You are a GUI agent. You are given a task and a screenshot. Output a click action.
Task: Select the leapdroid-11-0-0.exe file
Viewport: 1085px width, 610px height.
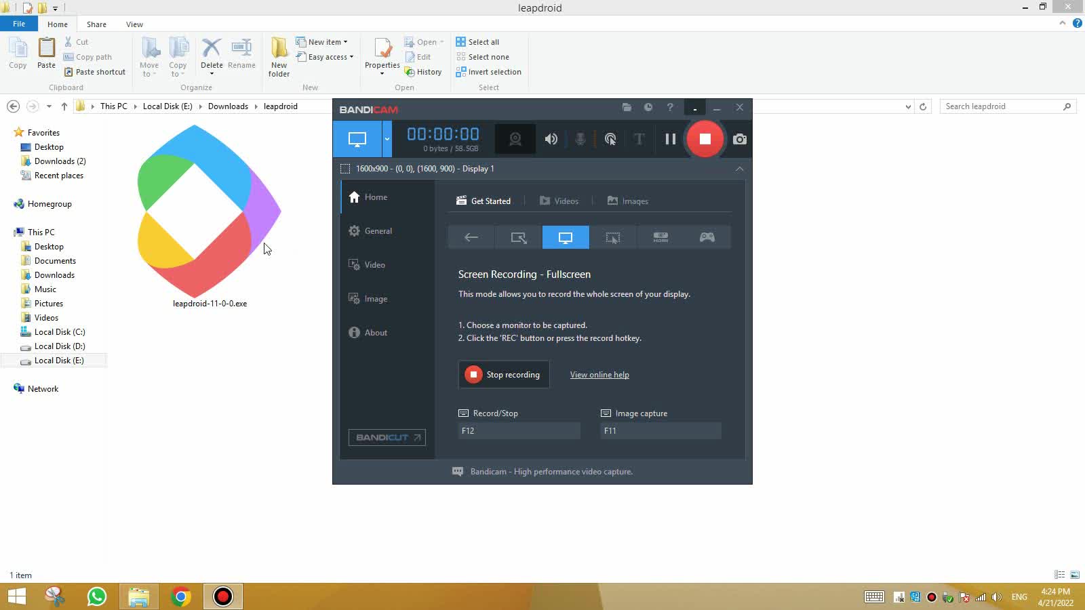[210, 217]
